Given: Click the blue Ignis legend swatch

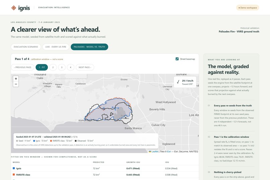Looking at the screenshot, I should coord(34,141).
